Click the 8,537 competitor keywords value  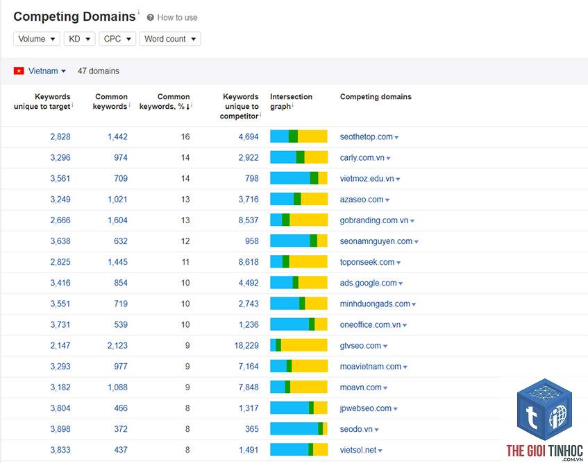(249, 220)
